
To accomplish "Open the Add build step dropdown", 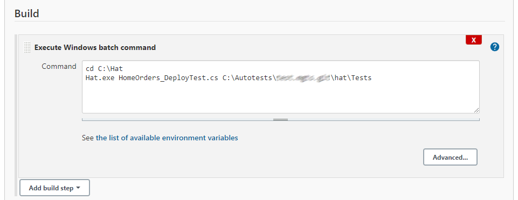I will coord(54,188).
